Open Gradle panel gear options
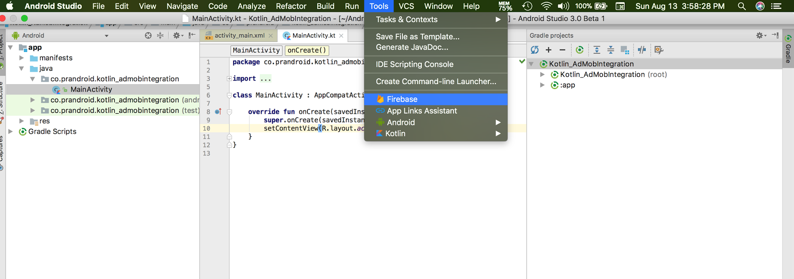The image size is (794, 279). click(761, 36)
